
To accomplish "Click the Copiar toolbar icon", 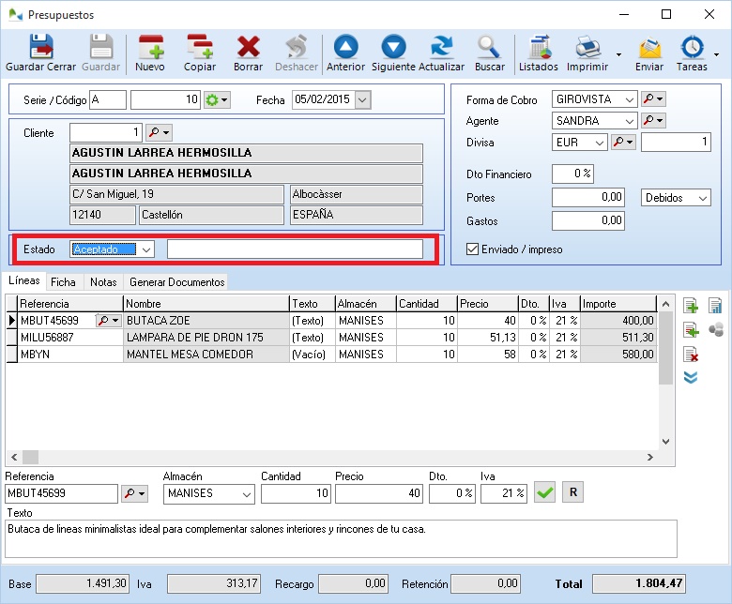I will pos(200,53).
